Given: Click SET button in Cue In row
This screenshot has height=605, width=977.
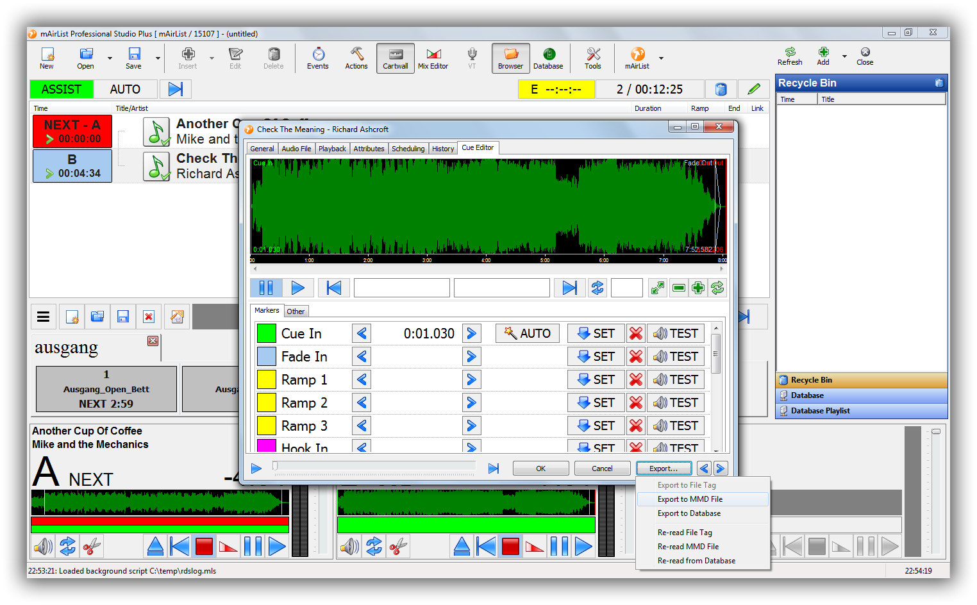Looking at the screenshot, I should (x=596, y=333).
